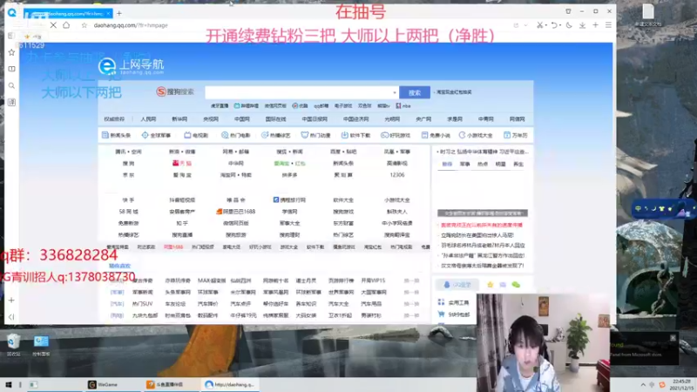Select the 养生 news tab
Viewport: 697px width, 392px height.
point(518,165)
